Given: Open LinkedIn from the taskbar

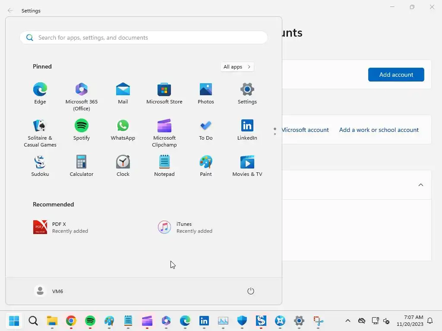Looking at the screenshot, I should click(x=204, y=321).
